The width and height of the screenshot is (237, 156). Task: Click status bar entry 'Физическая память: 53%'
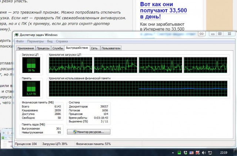pos(93,144)
